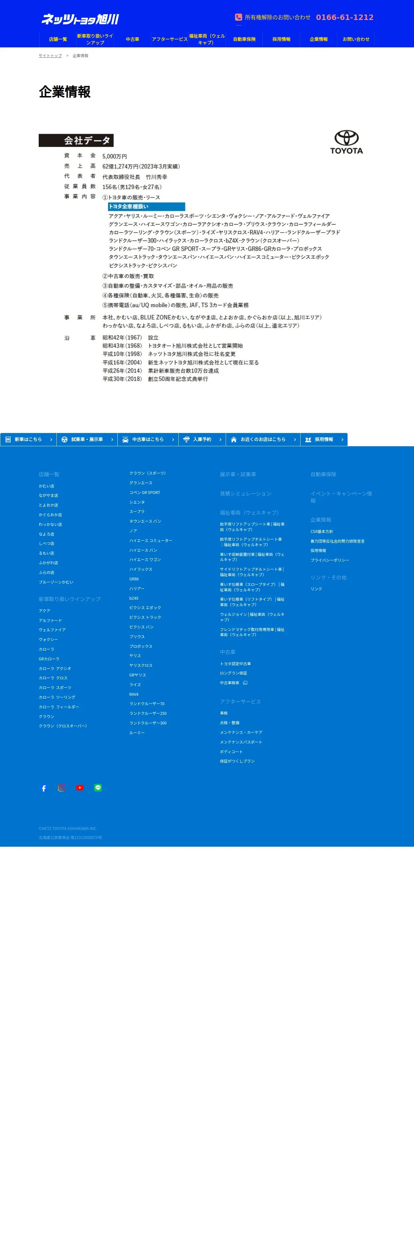Select 採用情報 in the top navigation

281,39
